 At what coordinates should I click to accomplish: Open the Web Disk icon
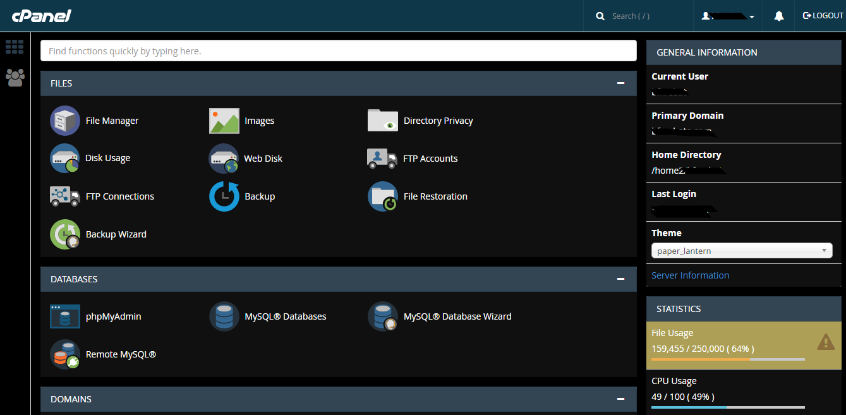[224, 159]
